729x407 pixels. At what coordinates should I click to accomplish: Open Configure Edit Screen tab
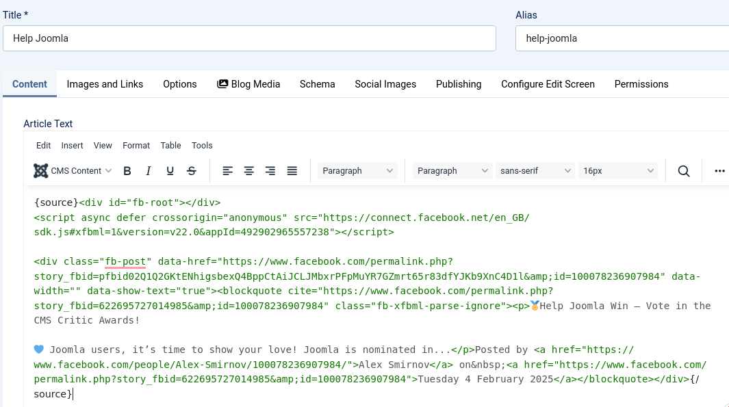coord(548,84)
